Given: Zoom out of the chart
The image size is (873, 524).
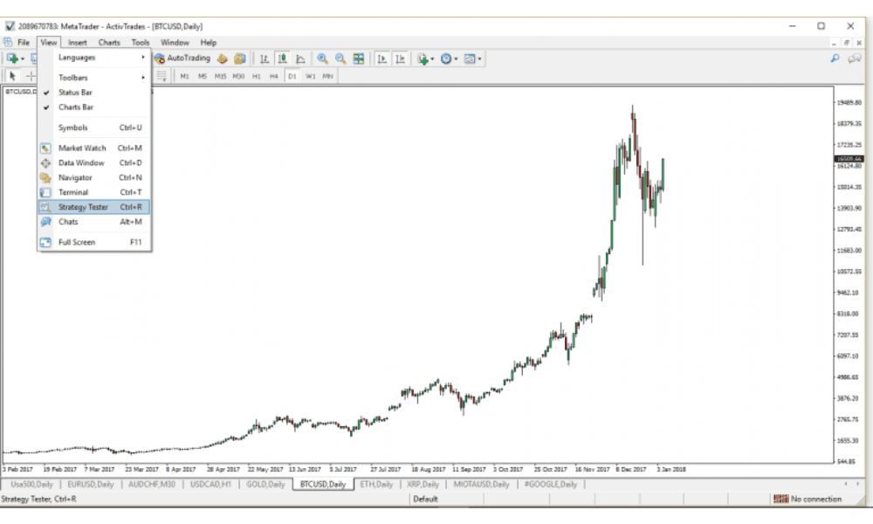Looking at the screenshot, I should [x=341, y=59].
